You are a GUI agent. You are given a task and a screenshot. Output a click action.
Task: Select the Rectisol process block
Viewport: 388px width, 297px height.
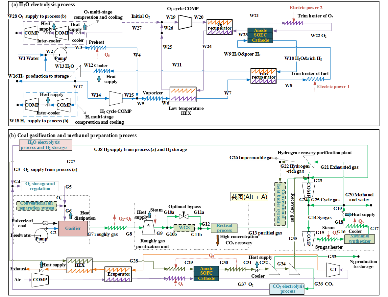pos(224,228)
